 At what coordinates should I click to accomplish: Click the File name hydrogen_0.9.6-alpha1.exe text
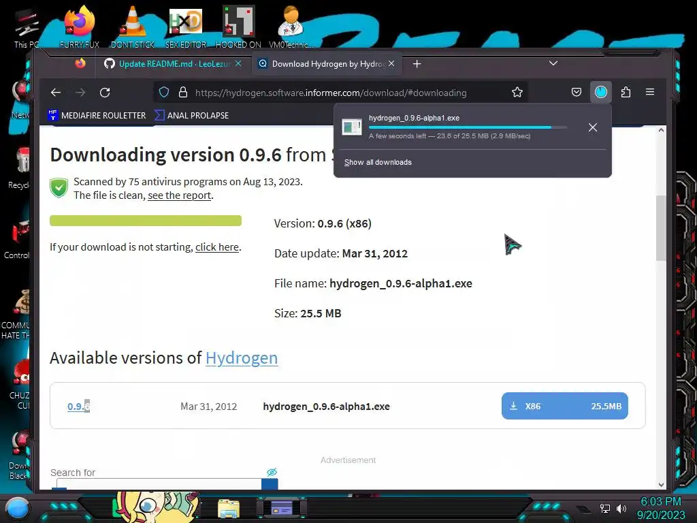(x=373, y=284)
